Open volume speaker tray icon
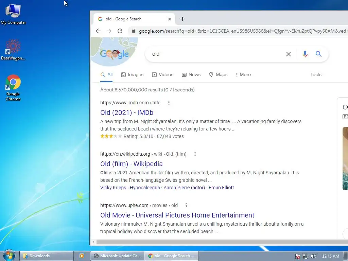348x261 pixels. click(313, 256)
